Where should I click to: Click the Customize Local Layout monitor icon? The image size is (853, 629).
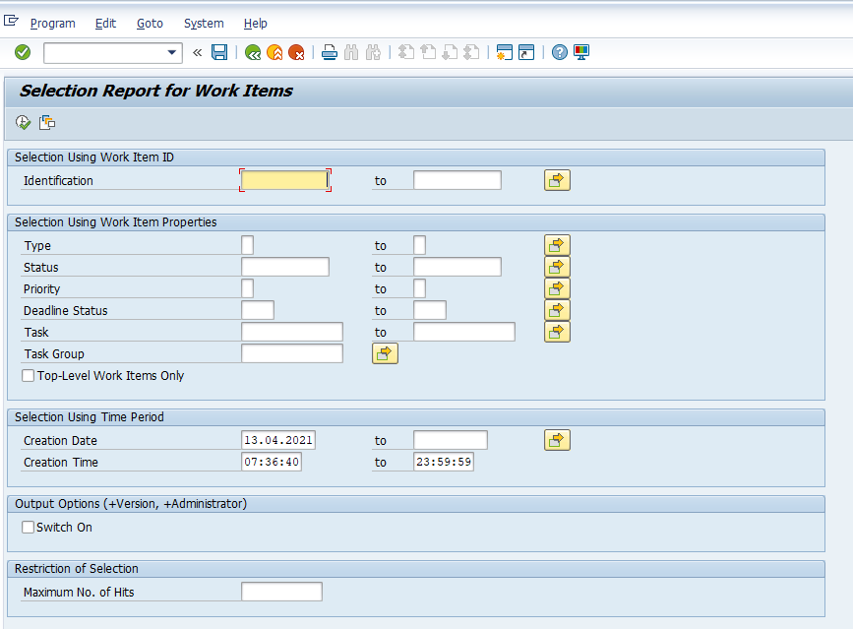pos(581,52)
